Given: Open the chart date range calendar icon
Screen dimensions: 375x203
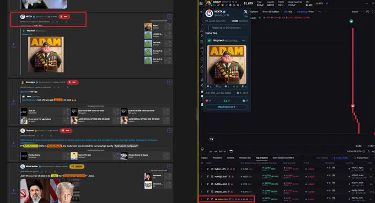Looking at the screenshot, I should [x=231, y=151].
